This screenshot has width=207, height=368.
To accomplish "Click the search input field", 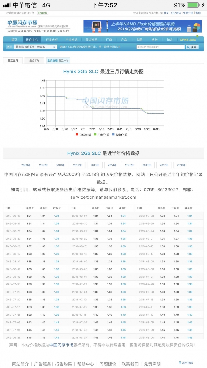I will point(160,47).
